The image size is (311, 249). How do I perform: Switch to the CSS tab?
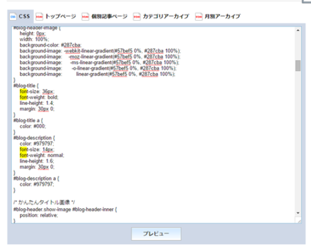click(x=21, y=17)
